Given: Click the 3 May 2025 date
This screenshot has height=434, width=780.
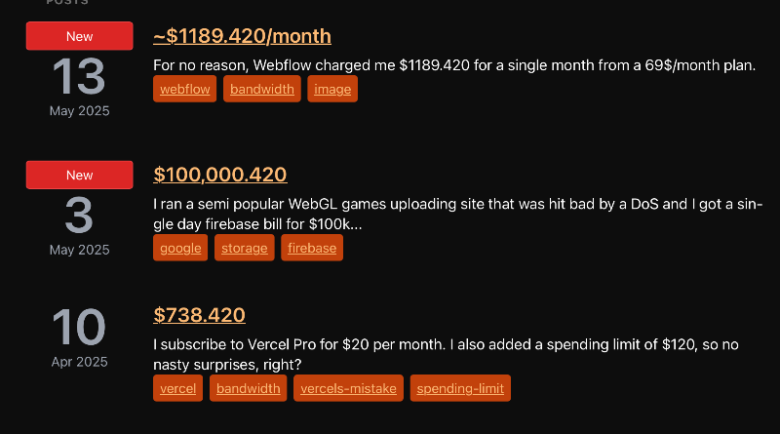Looking at the screenshot, I should 80,226.
